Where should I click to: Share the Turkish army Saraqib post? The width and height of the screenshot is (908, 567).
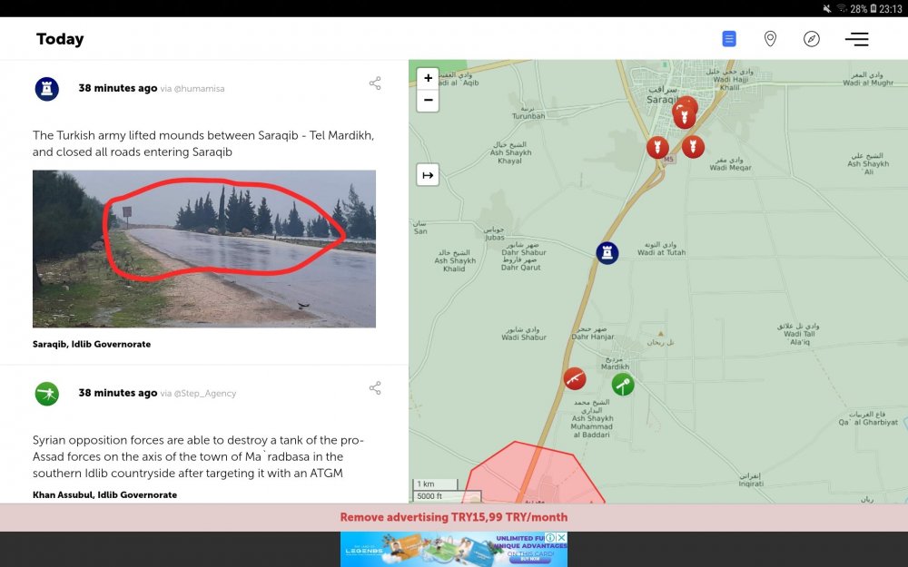click(375, 83)
